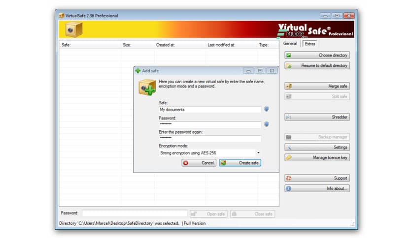
Task: Click the Virtual Safe Professional logo
Action: coord(315,30)
